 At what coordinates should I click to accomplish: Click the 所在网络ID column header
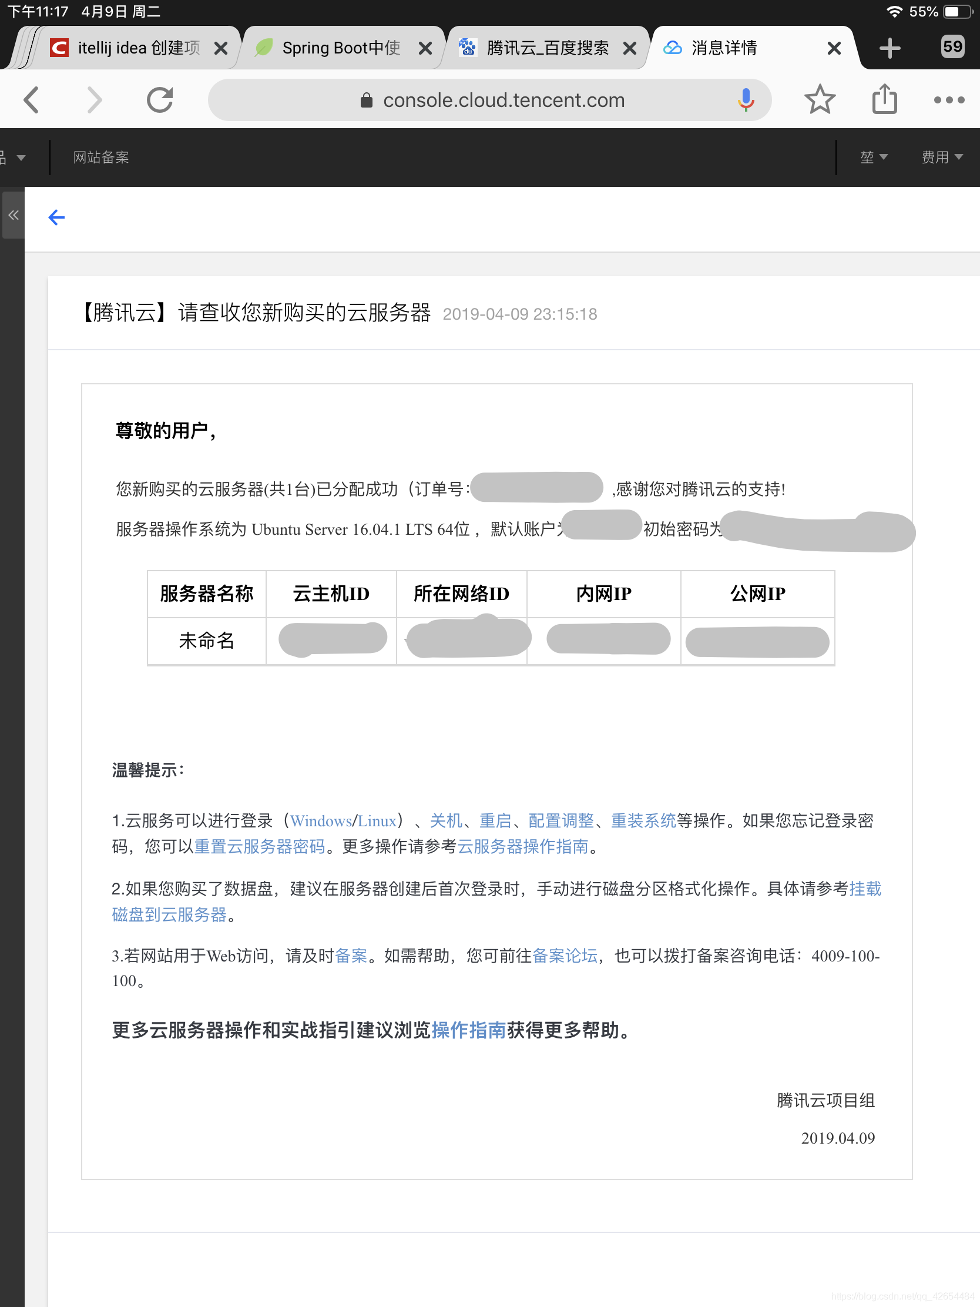(461, 593)
